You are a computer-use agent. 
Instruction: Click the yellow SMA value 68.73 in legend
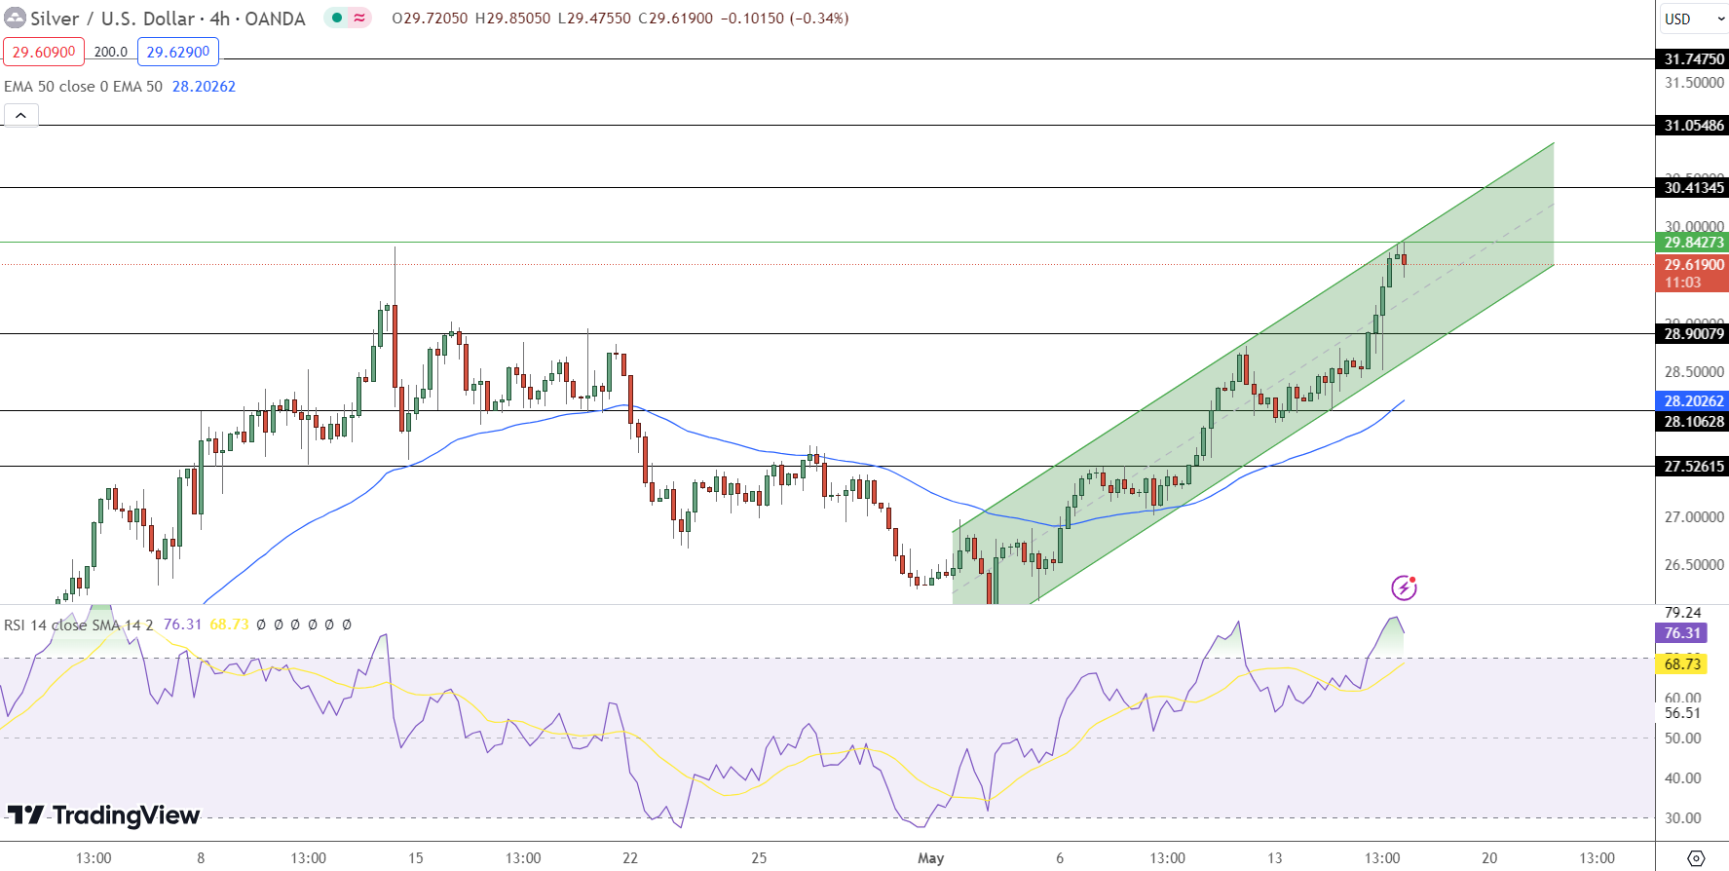pos(229,625)
